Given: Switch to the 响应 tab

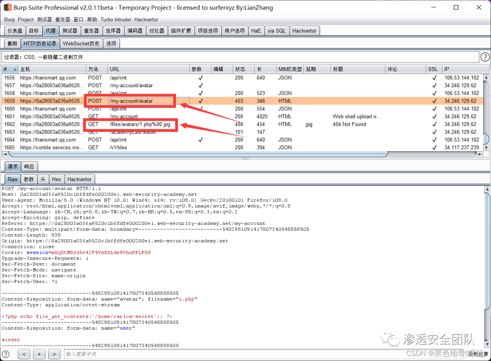Looking at the screenshot, I should pyautogui.click(x=29, y=166).
